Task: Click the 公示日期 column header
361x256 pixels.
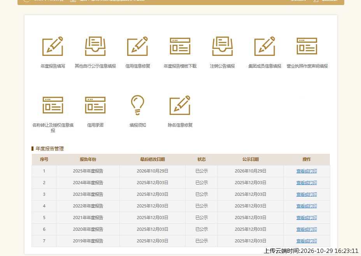Action: [251, 159]
